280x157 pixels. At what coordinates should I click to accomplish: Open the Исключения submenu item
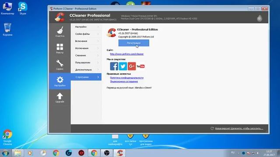click(x=86, y=48)
